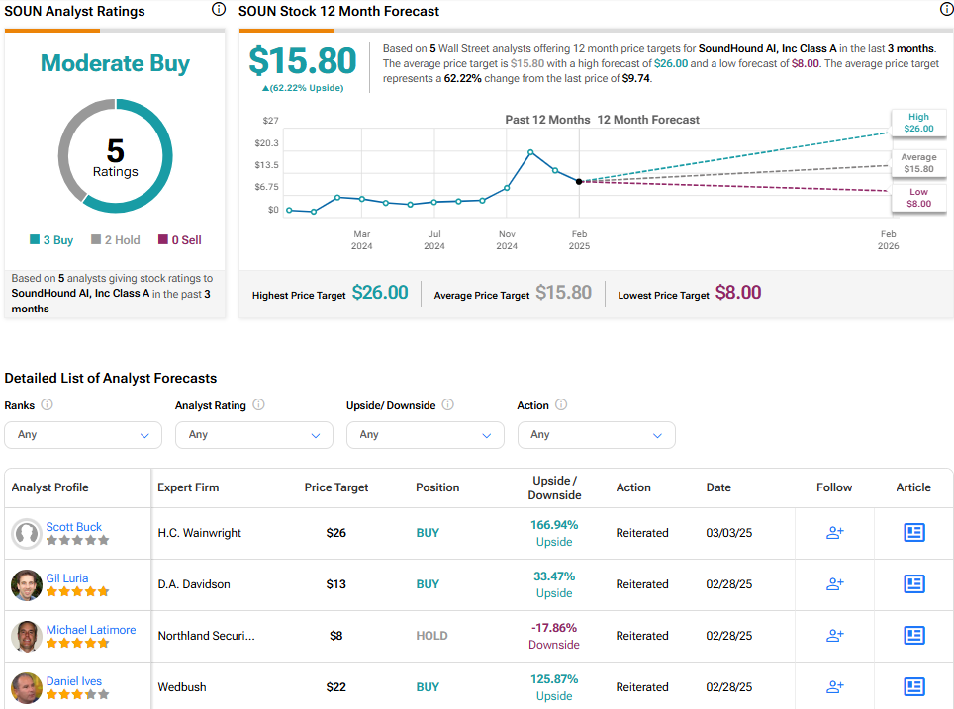Image resolution: width=954 pixels, height=709 pixels.
Task: Click the Low $8.00 forecast label
Action: (x=918, y=198)
